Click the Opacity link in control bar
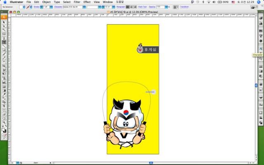 click(x=152, y=7)
